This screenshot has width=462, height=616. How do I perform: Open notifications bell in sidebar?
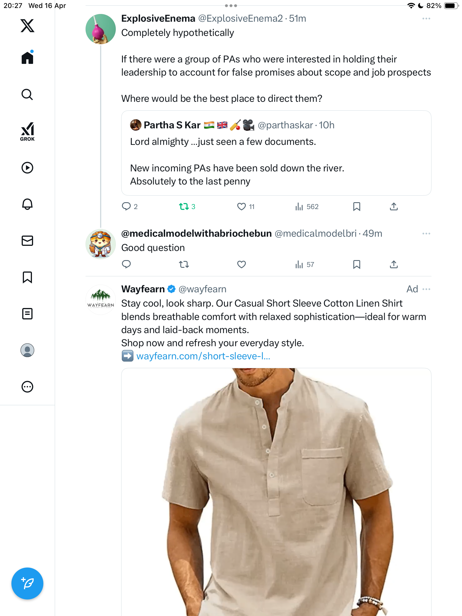click(27, 204)
